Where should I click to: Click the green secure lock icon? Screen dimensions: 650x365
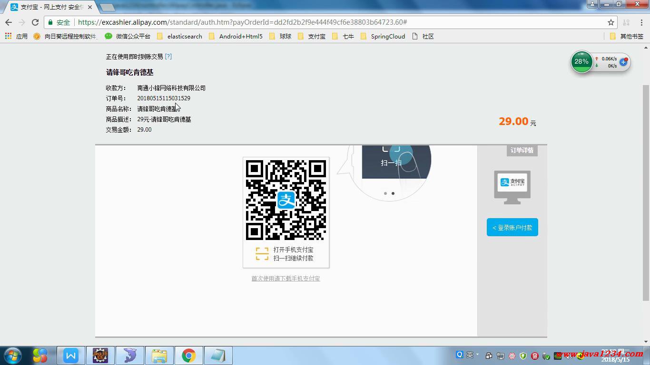pos(51,22)
